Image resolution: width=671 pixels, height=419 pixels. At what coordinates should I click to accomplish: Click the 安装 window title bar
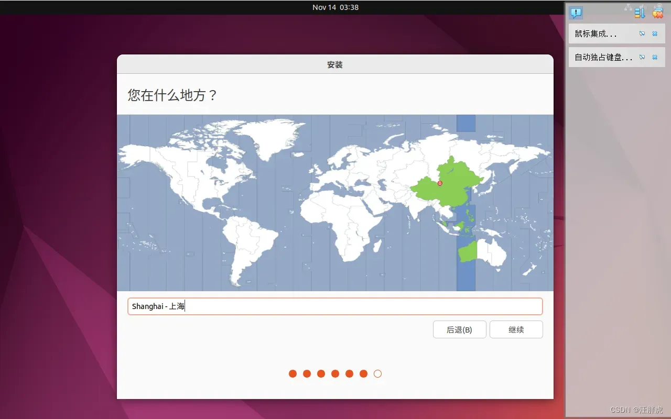point(335,64)
